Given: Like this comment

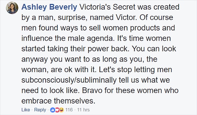Looking at the screenshot, I should [x=26, y=110].
